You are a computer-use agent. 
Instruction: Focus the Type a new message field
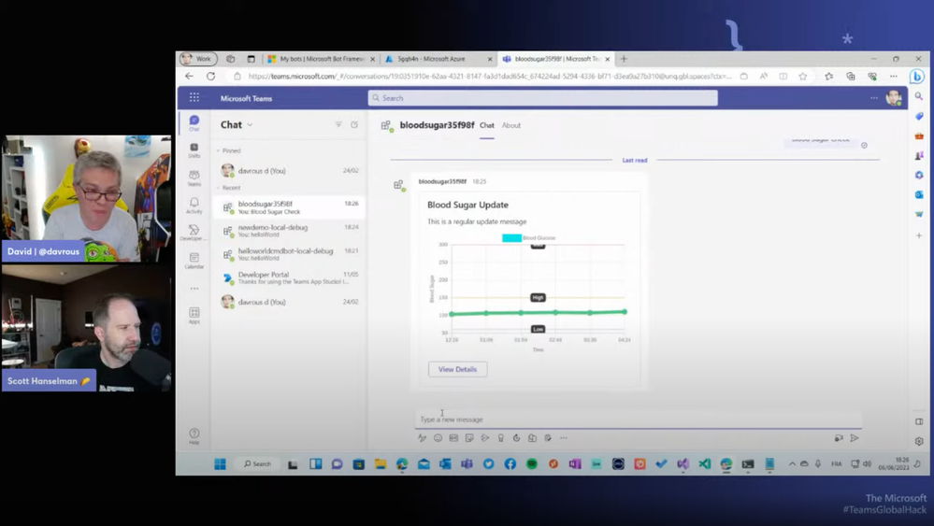click(x=638, y=419)
